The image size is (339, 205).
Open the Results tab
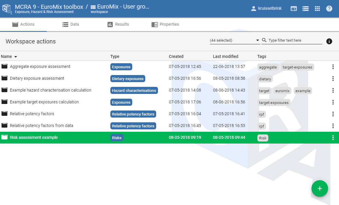(x=118, y=24)
